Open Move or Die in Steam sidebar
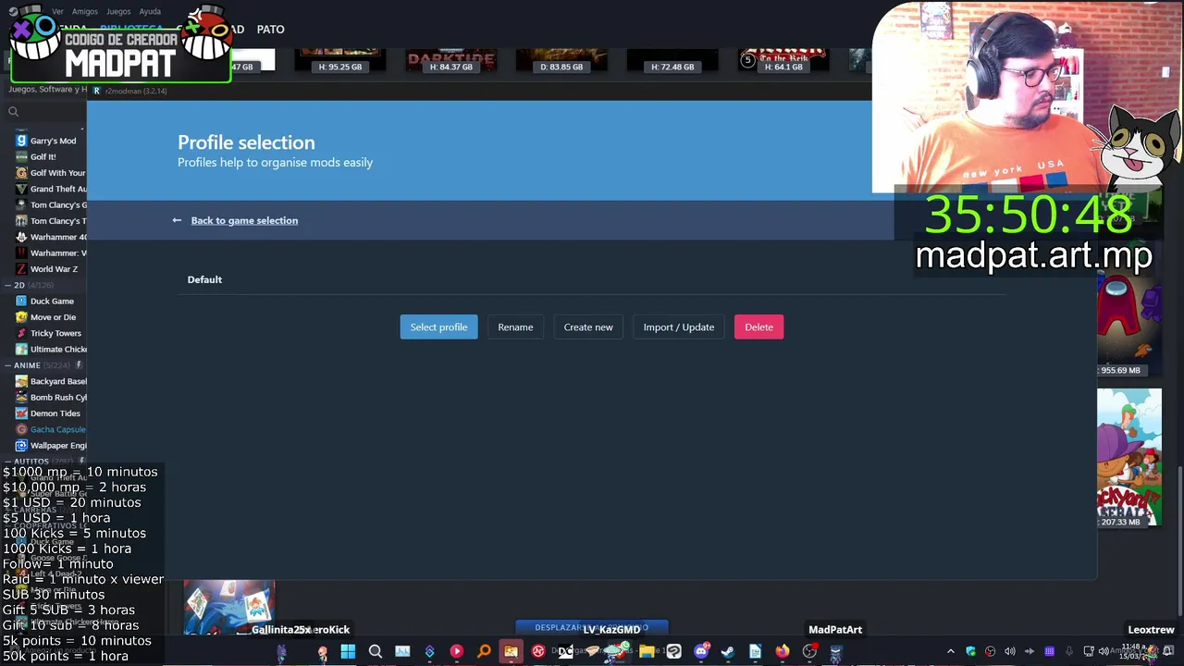1184x666 pixels. pyautogui.click(x=53, y=317)
